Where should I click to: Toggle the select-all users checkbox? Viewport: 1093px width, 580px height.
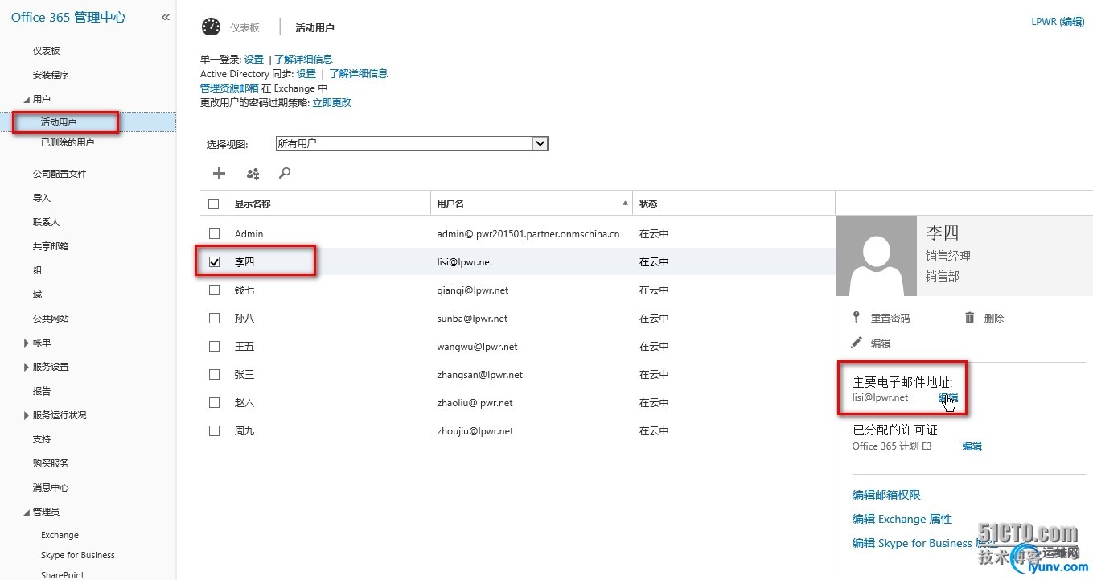pos(214,204)
